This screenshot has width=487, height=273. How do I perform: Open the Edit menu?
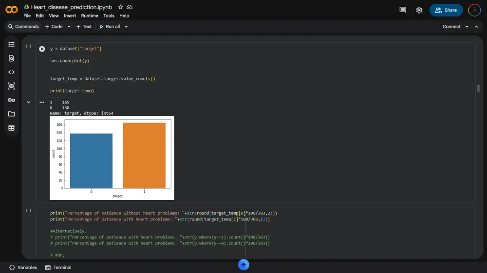click(x=40, y=16)
